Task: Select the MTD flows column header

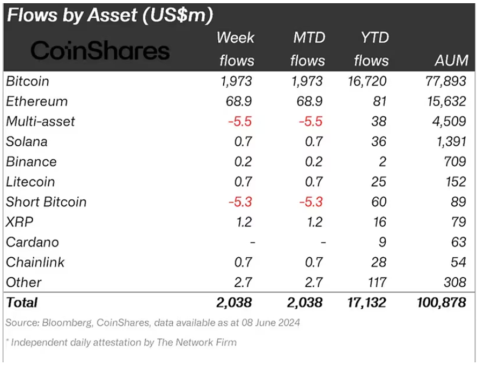Action: coord(307,49)
